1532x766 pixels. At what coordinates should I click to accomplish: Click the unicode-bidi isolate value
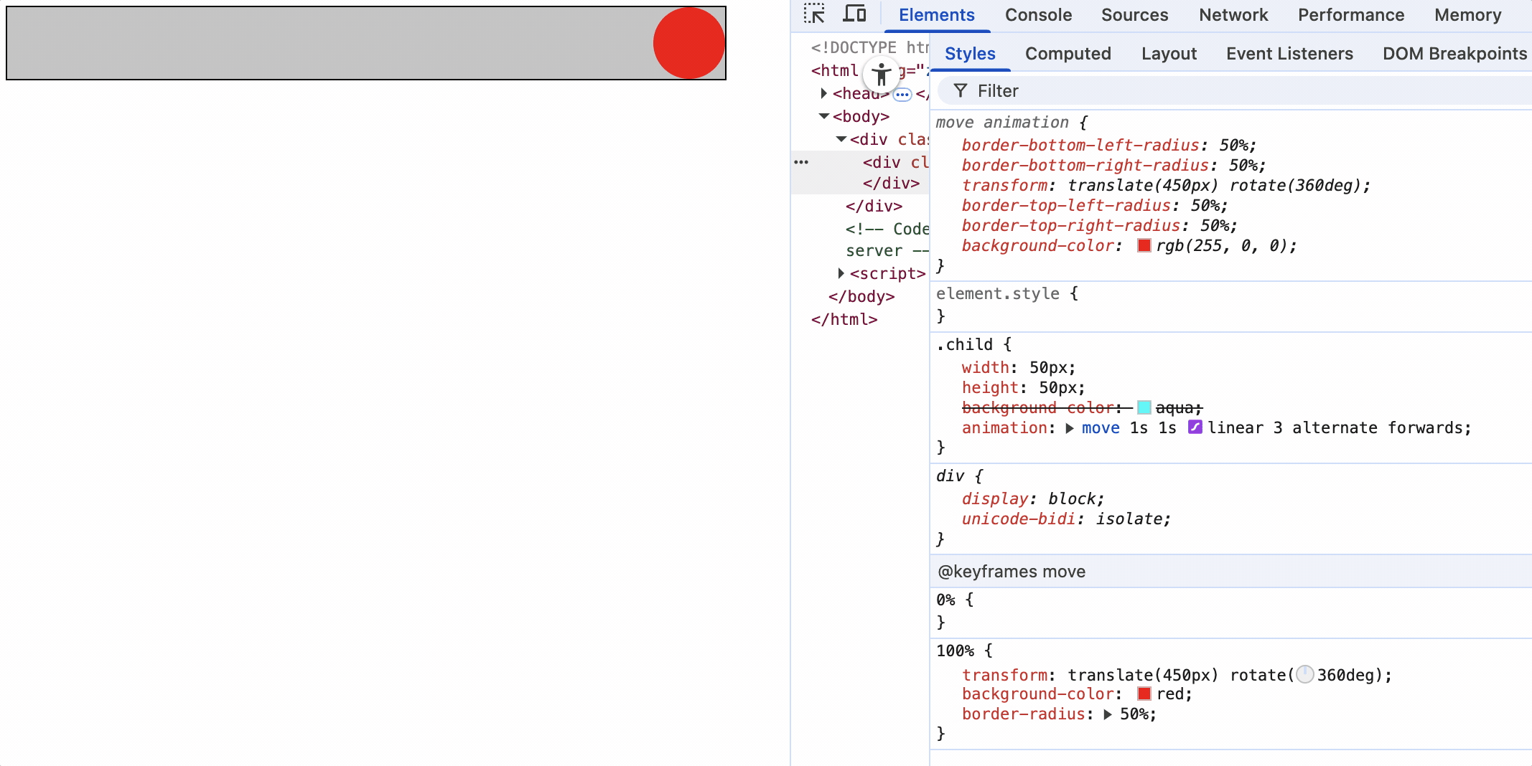click(1129, 519)
